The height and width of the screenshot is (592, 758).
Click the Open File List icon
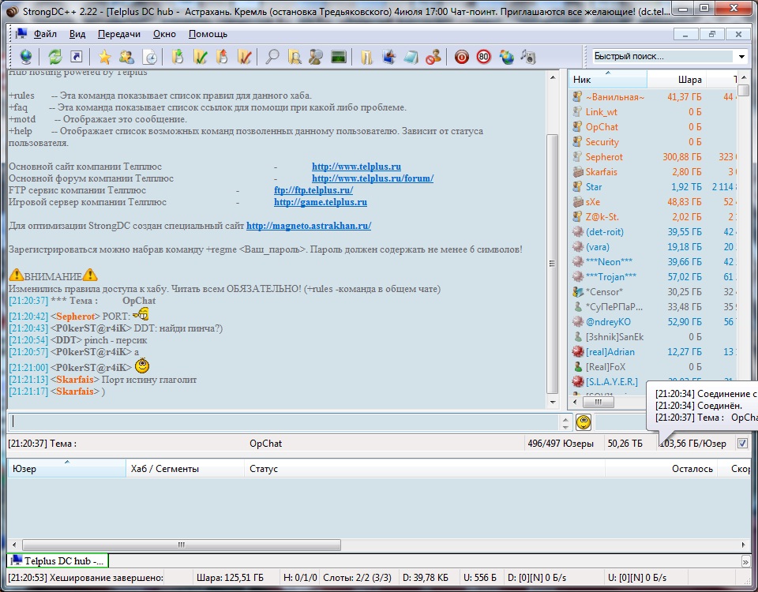366,57
